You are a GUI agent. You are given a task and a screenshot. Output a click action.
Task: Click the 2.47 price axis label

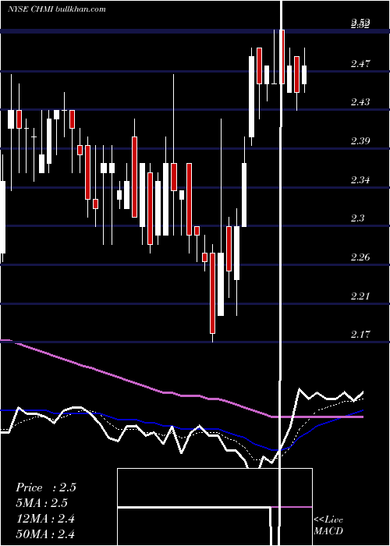(360, 64)
